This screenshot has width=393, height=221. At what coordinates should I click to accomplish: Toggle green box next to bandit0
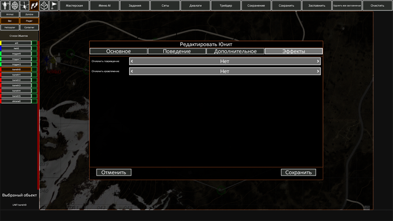[34, 70]
